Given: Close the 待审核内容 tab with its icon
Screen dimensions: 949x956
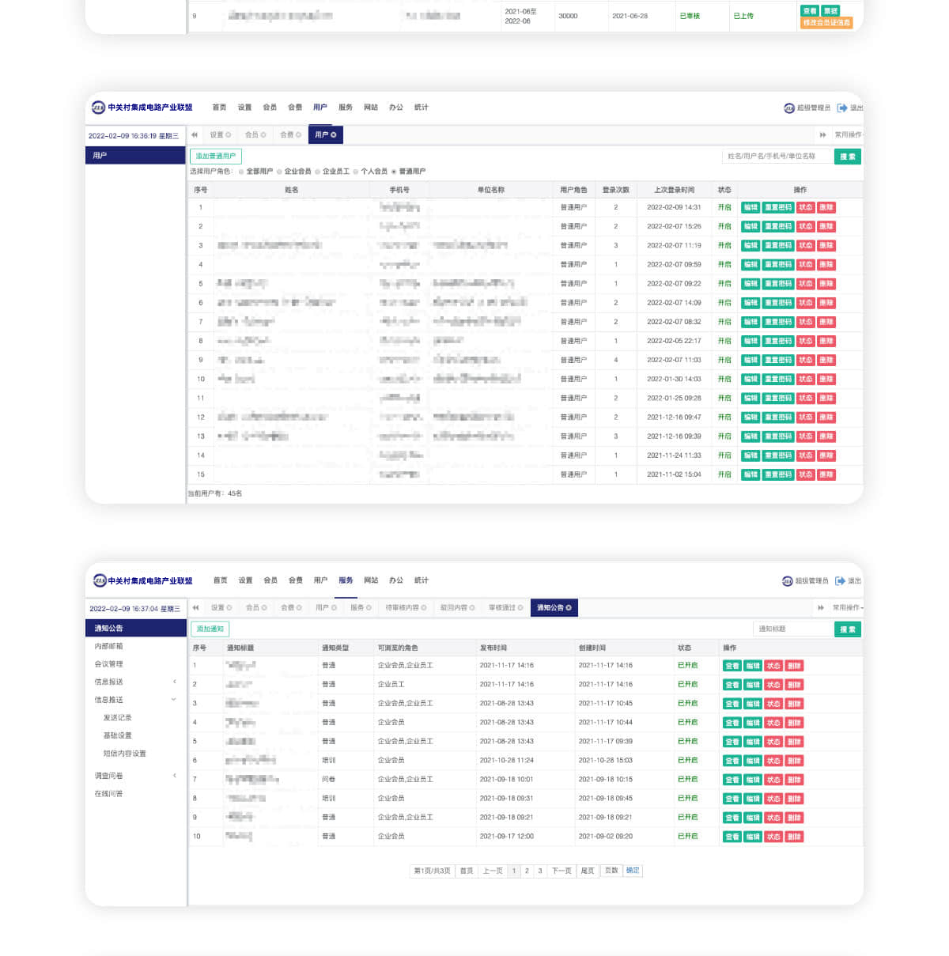Looking at the screenshot, I should [424, 608].
